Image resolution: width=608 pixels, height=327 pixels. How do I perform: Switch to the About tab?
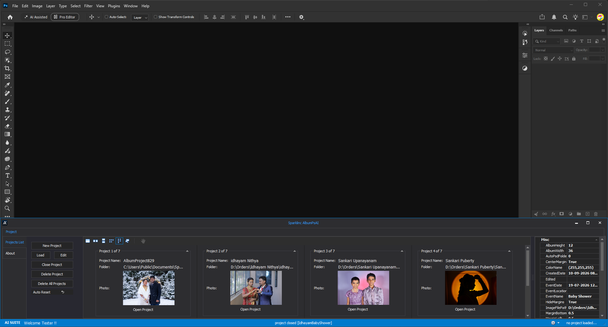[14, 253]
